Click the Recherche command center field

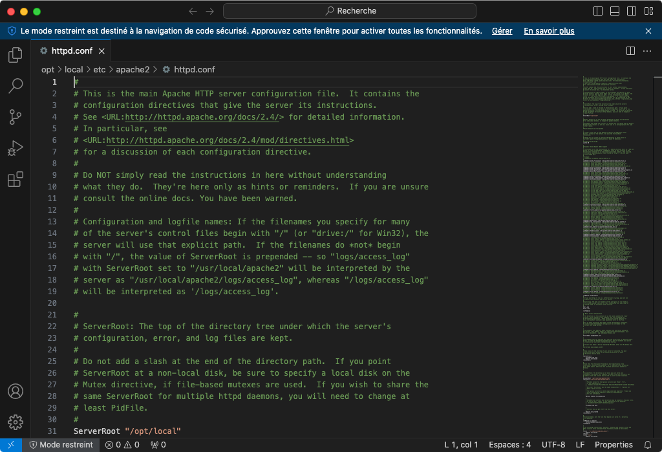[x=350, y=11]
